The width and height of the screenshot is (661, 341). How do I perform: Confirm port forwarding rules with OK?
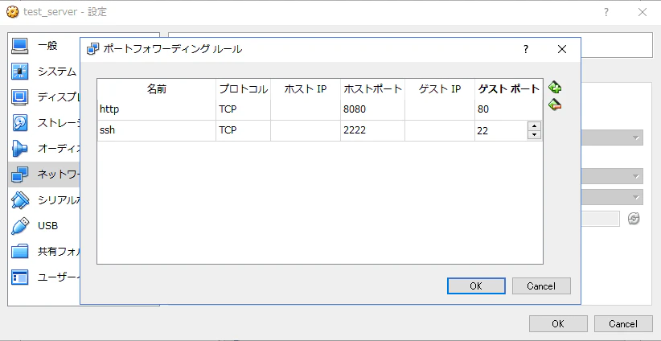476,286
